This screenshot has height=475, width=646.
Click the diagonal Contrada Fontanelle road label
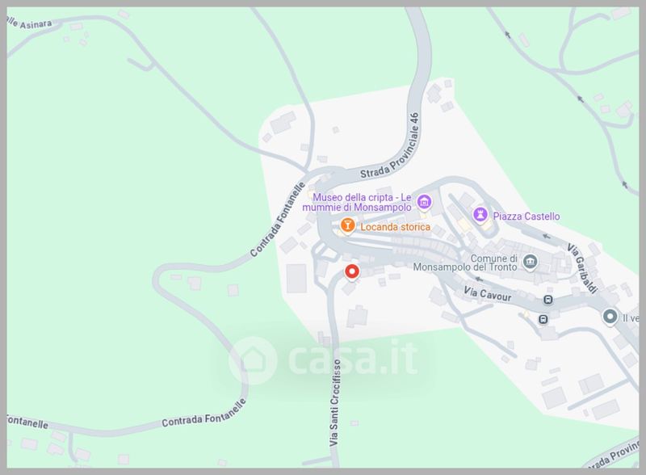click(278, 219)
